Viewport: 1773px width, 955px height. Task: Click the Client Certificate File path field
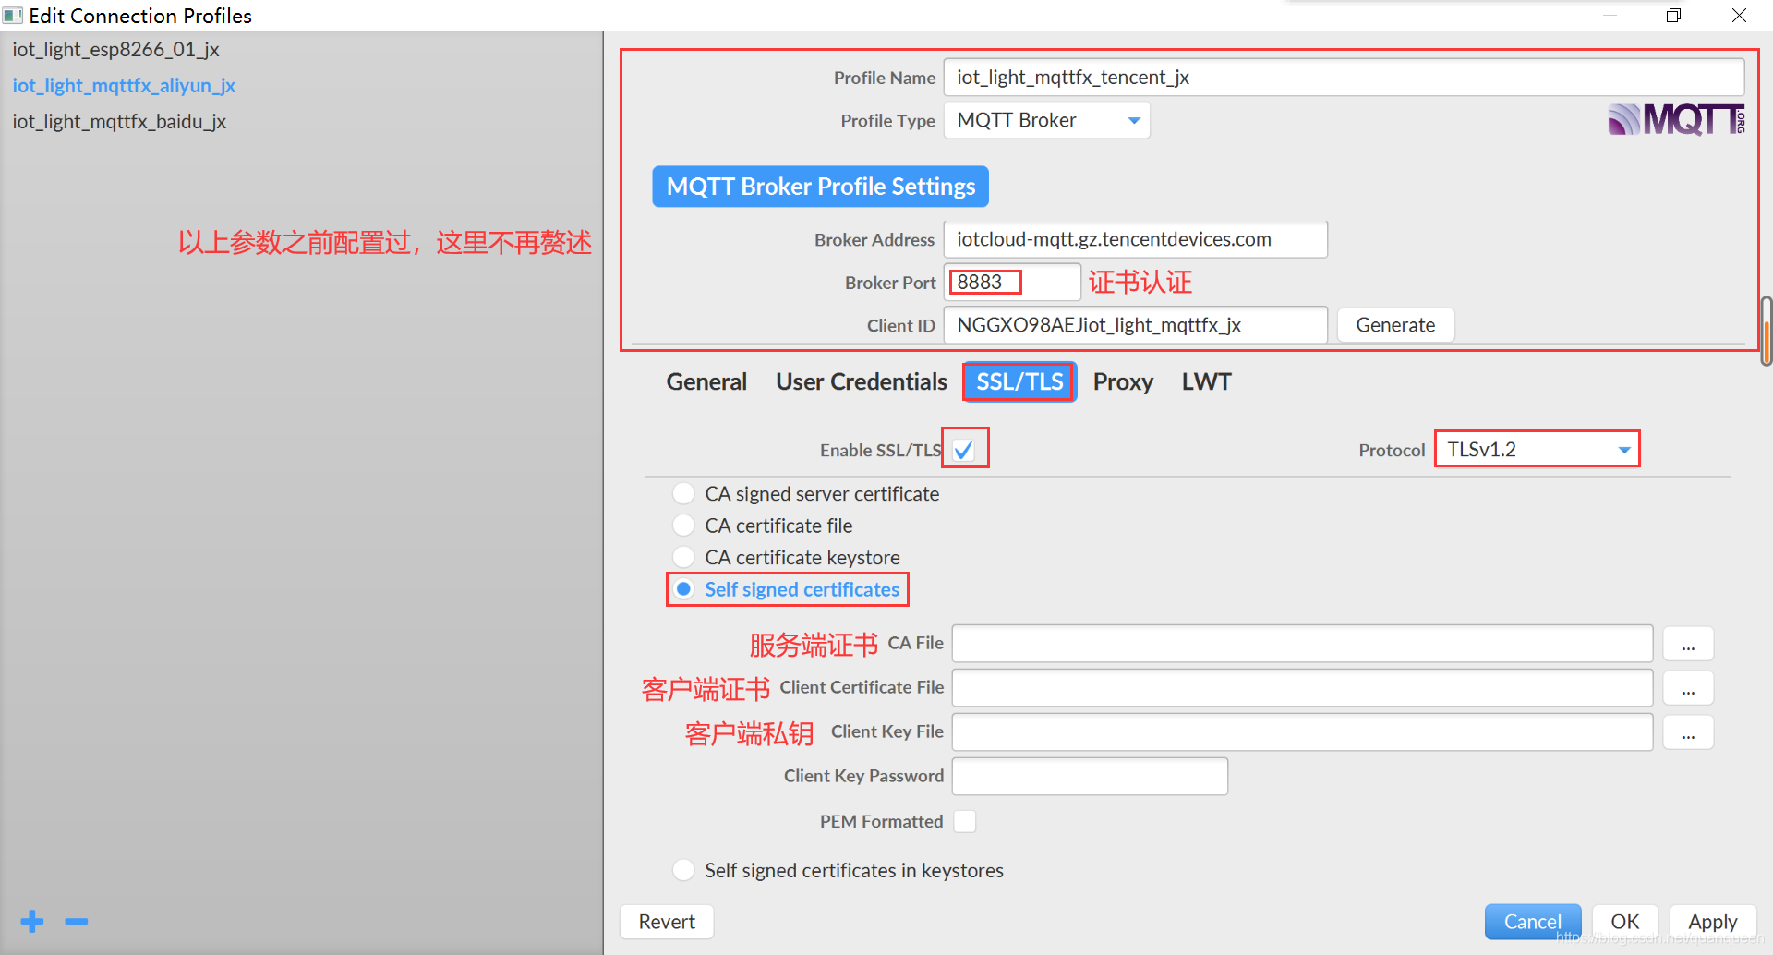tap(1302, 688)
